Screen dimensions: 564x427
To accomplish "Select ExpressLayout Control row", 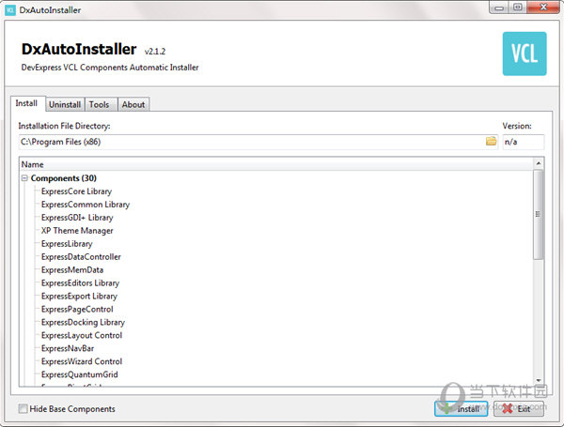I will [82, 335].
